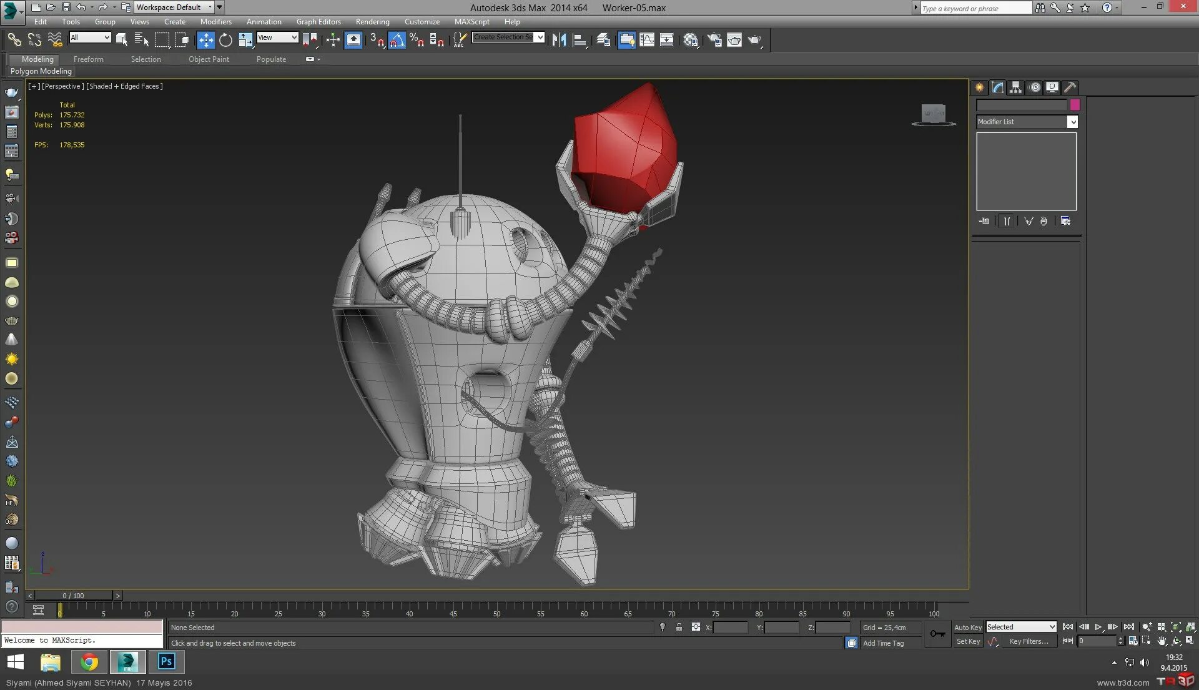Select the Rotate tool in toolbar
1199x690 pixels.
click(x=225, y=40)
